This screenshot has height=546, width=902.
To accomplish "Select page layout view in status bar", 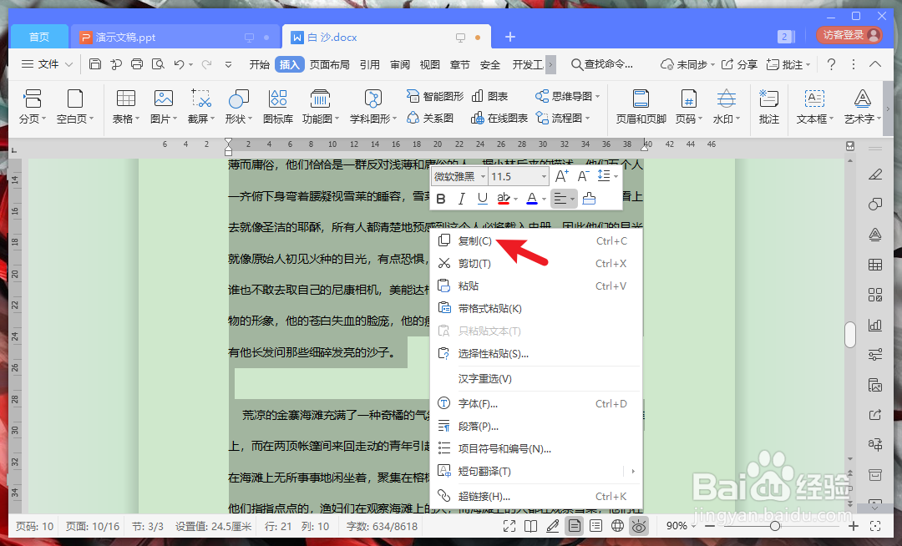I will (x=574, y=526).
